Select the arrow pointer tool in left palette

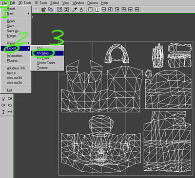(x=3, y=99)
